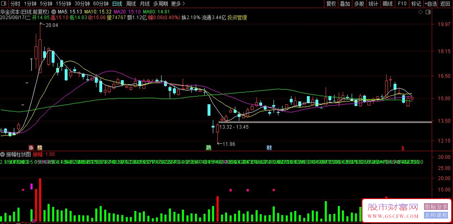Click the MA10: 15.32 label
This screenshot has height=224, width=453.
point(98,12)
